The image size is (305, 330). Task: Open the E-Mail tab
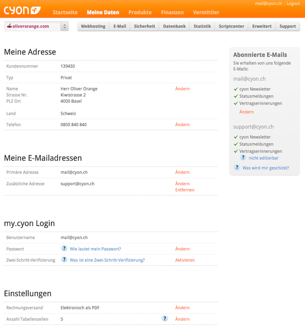tap(119, 27)
